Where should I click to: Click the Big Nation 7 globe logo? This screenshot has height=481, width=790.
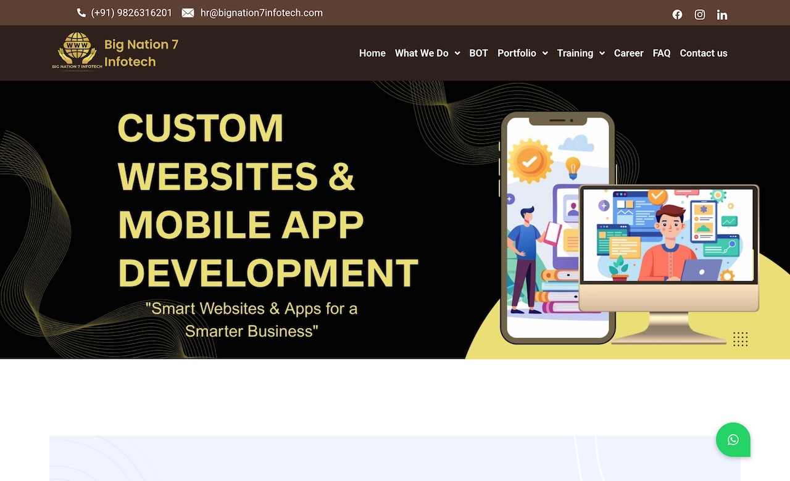click(77, 52)
